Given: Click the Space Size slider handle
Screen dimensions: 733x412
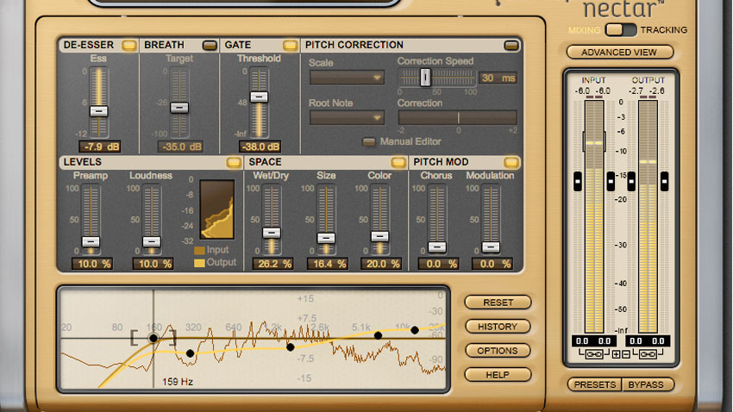Looking at the screenshot, I should tap(326, 238).
